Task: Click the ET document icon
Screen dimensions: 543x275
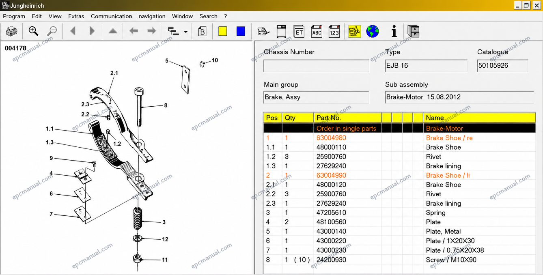Action: click(299, 31)
